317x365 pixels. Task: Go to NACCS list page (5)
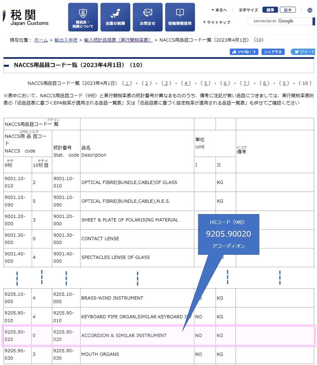(205, 83)
